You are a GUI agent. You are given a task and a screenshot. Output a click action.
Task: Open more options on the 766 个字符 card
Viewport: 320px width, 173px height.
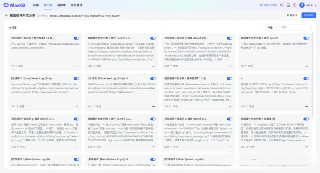click(x=77, y=147)
